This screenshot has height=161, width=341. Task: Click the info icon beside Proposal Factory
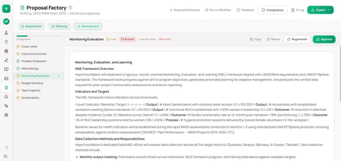(70, 8)
